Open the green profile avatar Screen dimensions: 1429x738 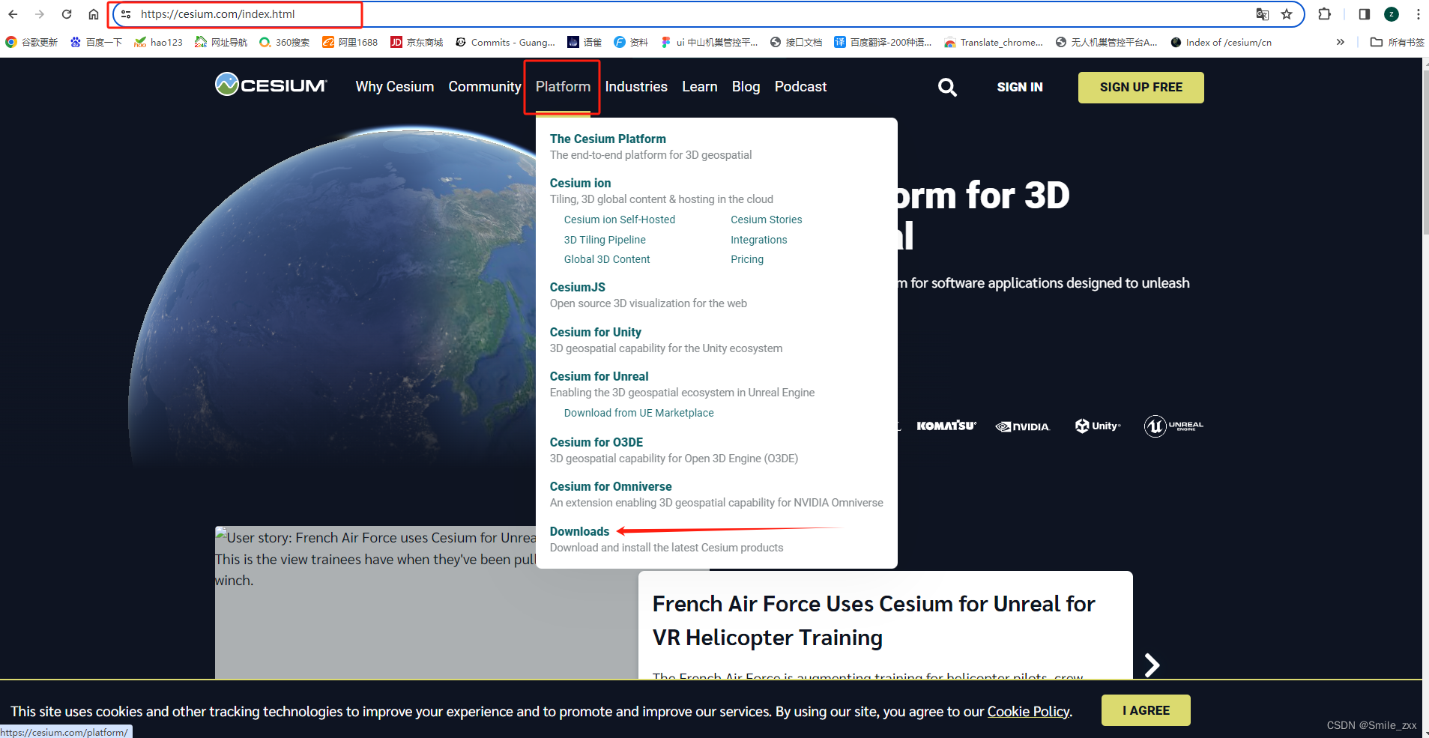(1392, 14)
